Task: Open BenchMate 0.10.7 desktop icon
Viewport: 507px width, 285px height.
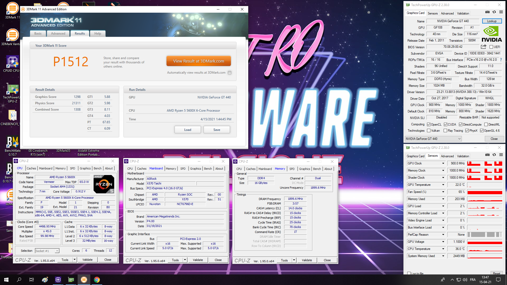Action: (12, 146)
